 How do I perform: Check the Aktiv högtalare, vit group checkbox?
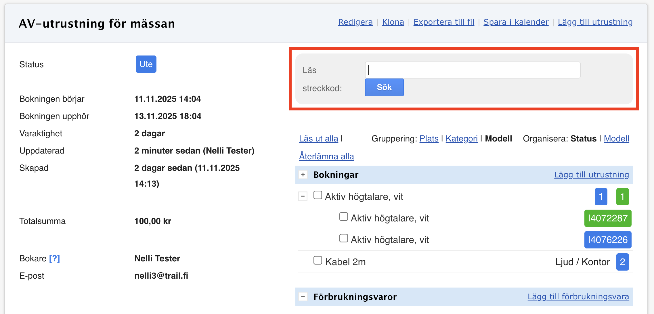318,195
